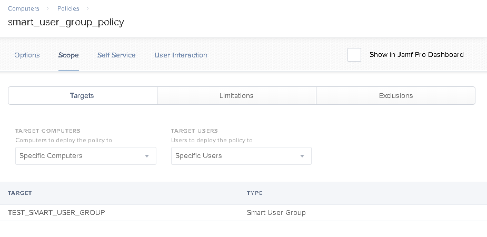Image resolution: width=487 pixels, height=237 pixels.
Task: Click the chevron after Computers breadcrumb
Action: tap(48, 8)
